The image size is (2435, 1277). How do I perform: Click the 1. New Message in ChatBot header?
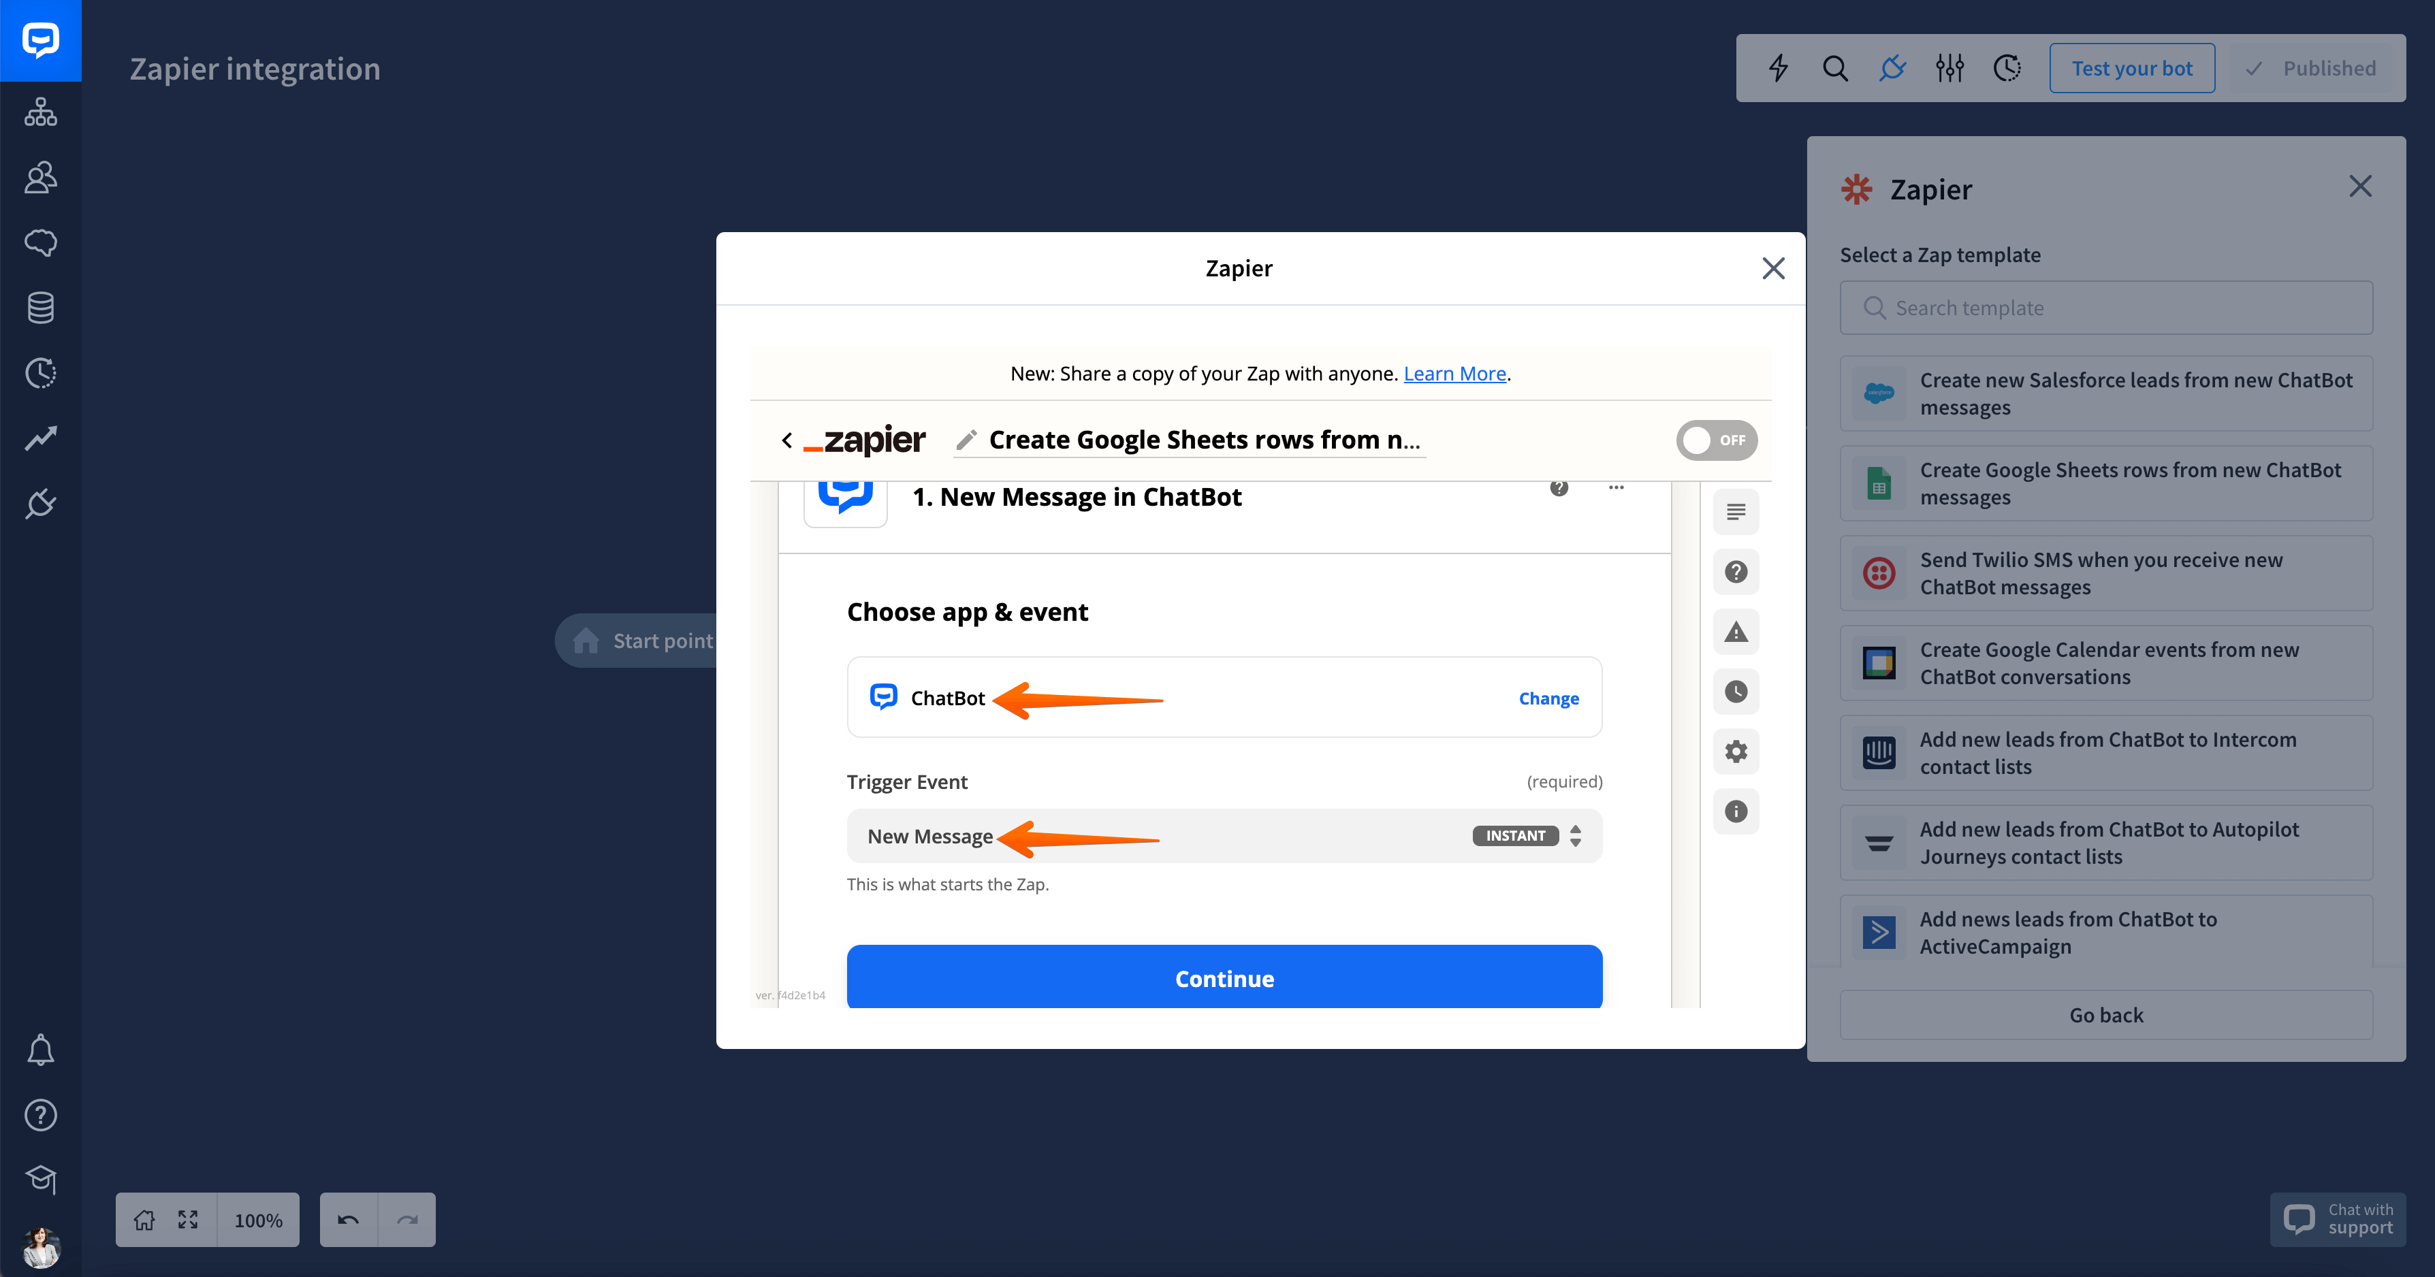point(1077,497)
